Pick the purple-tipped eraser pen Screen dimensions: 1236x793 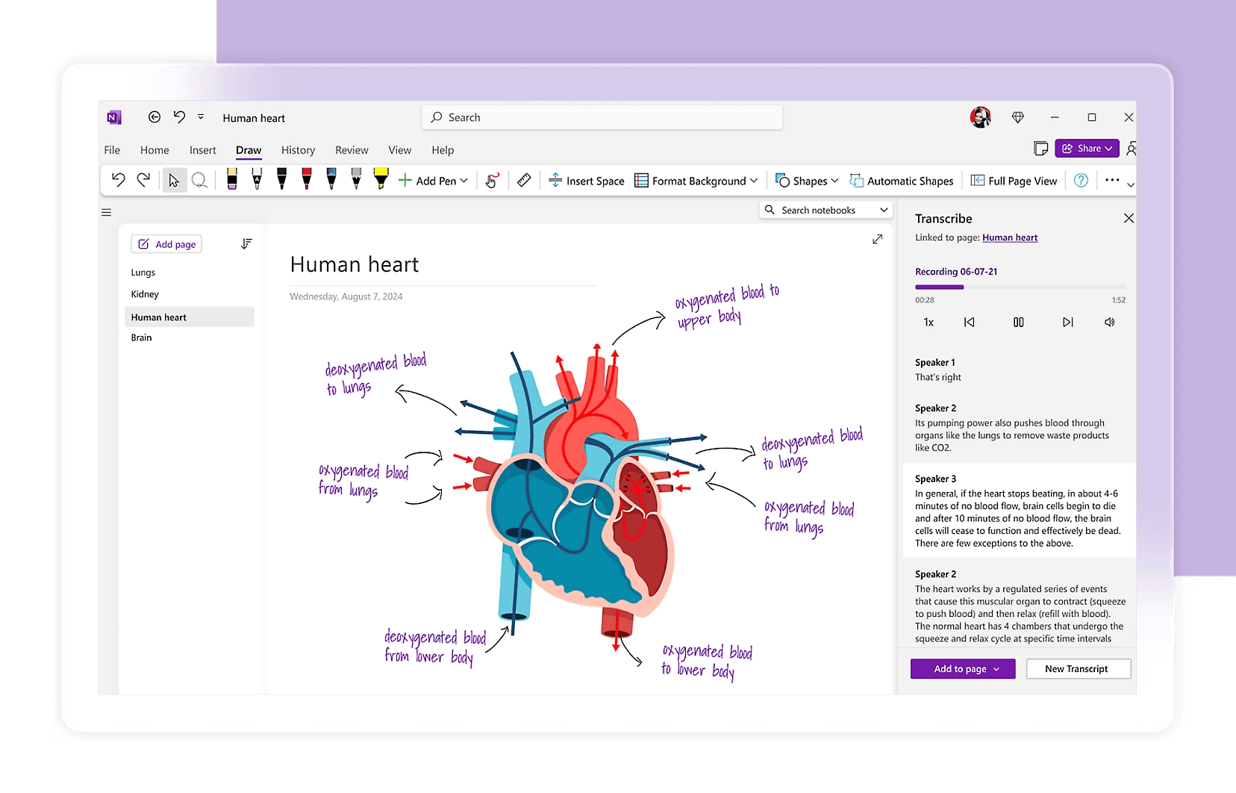click(232, 179)
